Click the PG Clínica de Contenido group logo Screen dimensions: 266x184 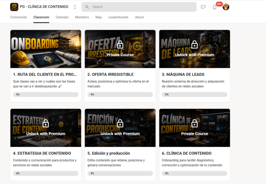point(14,7)
